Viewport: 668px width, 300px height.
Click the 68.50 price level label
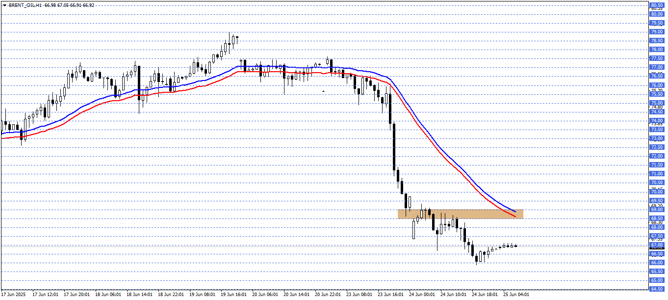656,218
